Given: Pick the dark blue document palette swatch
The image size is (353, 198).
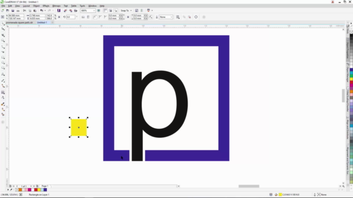Looking at the screenshot, I should click(x=45, y=190).
